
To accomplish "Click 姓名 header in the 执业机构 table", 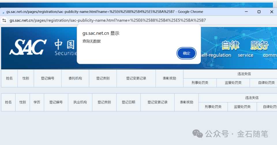I will 8,102.
